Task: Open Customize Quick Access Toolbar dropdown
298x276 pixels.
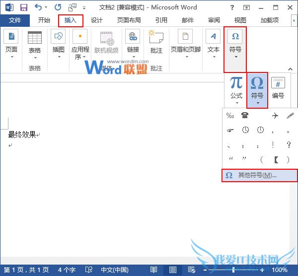Action: [x=84, y=8]
